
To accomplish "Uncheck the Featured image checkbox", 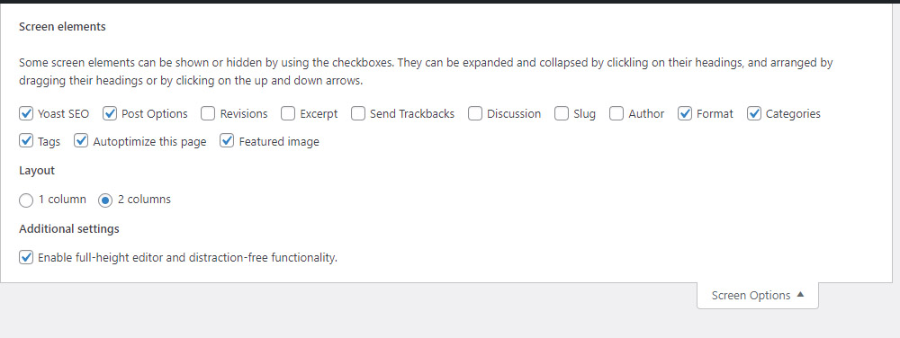I will pos(227,141).
